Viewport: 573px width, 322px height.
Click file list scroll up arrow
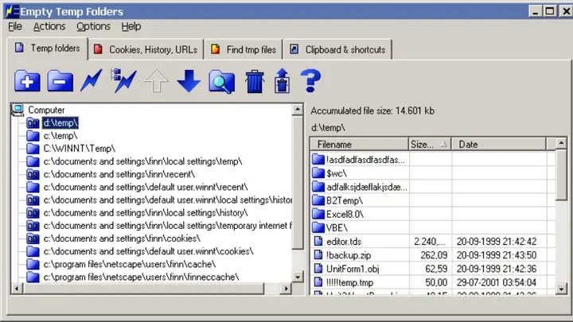click(561, 143)
